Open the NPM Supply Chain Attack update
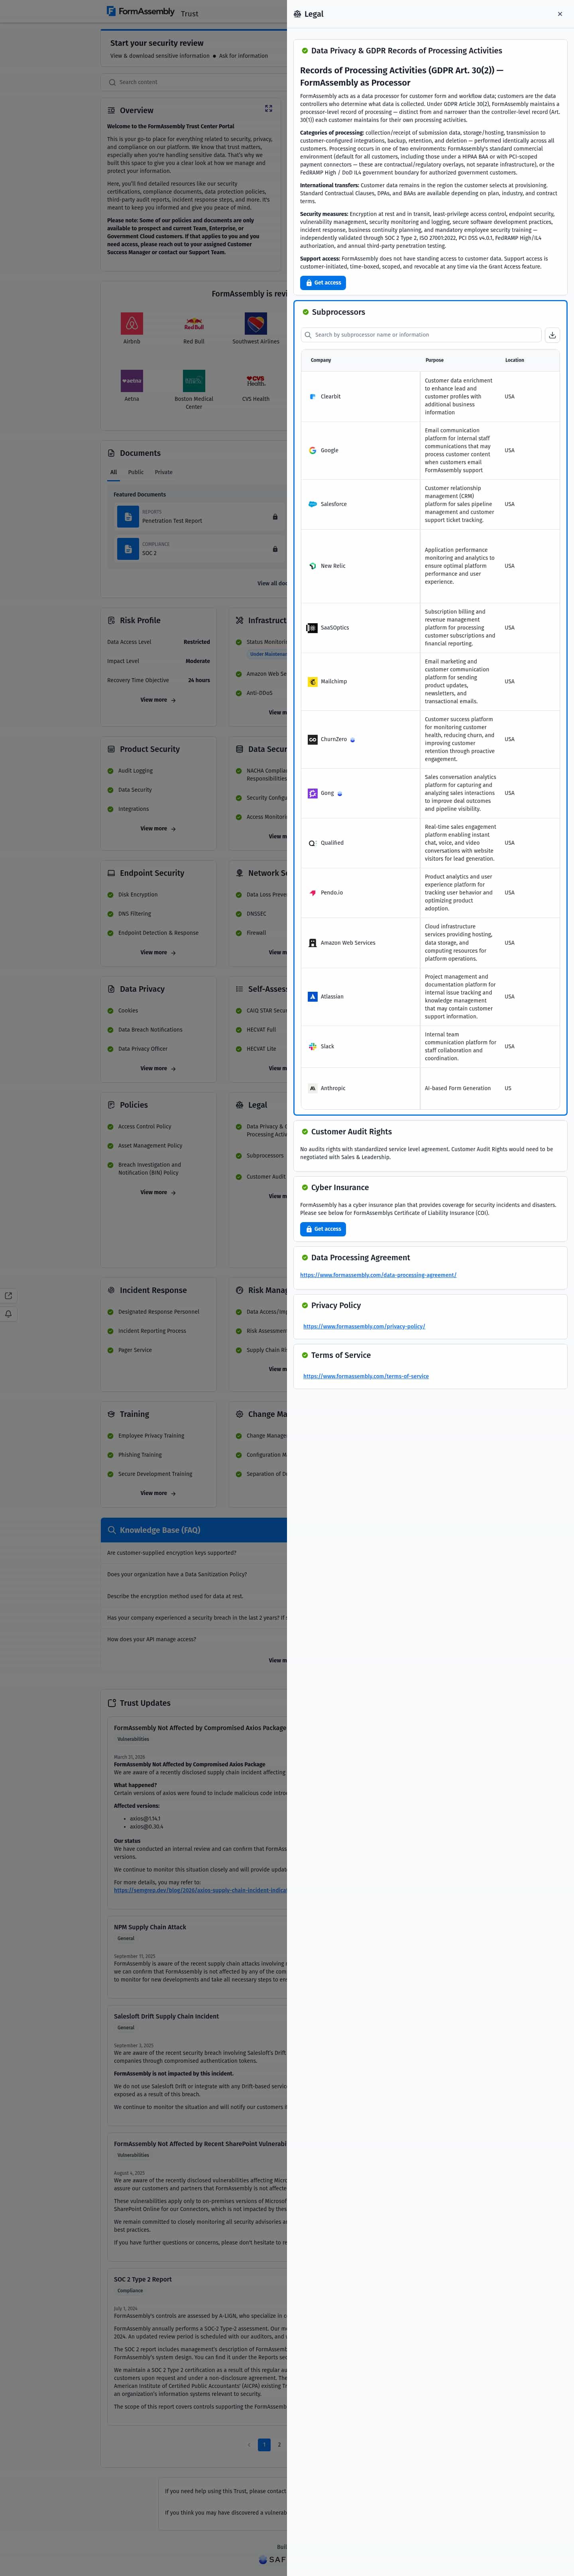 coord(150,1927)
